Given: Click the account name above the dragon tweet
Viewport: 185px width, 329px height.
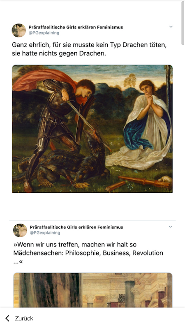Looking at the screenshot, I should click(x=76, y=27).
